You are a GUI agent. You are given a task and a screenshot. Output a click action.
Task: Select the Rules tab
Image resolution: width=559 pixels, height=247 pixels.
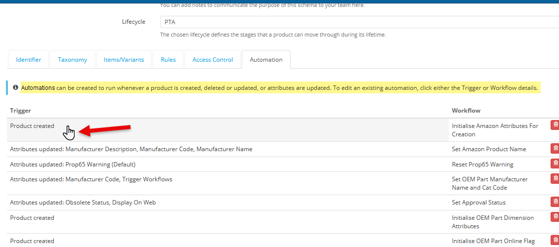(x=168, y=60)
